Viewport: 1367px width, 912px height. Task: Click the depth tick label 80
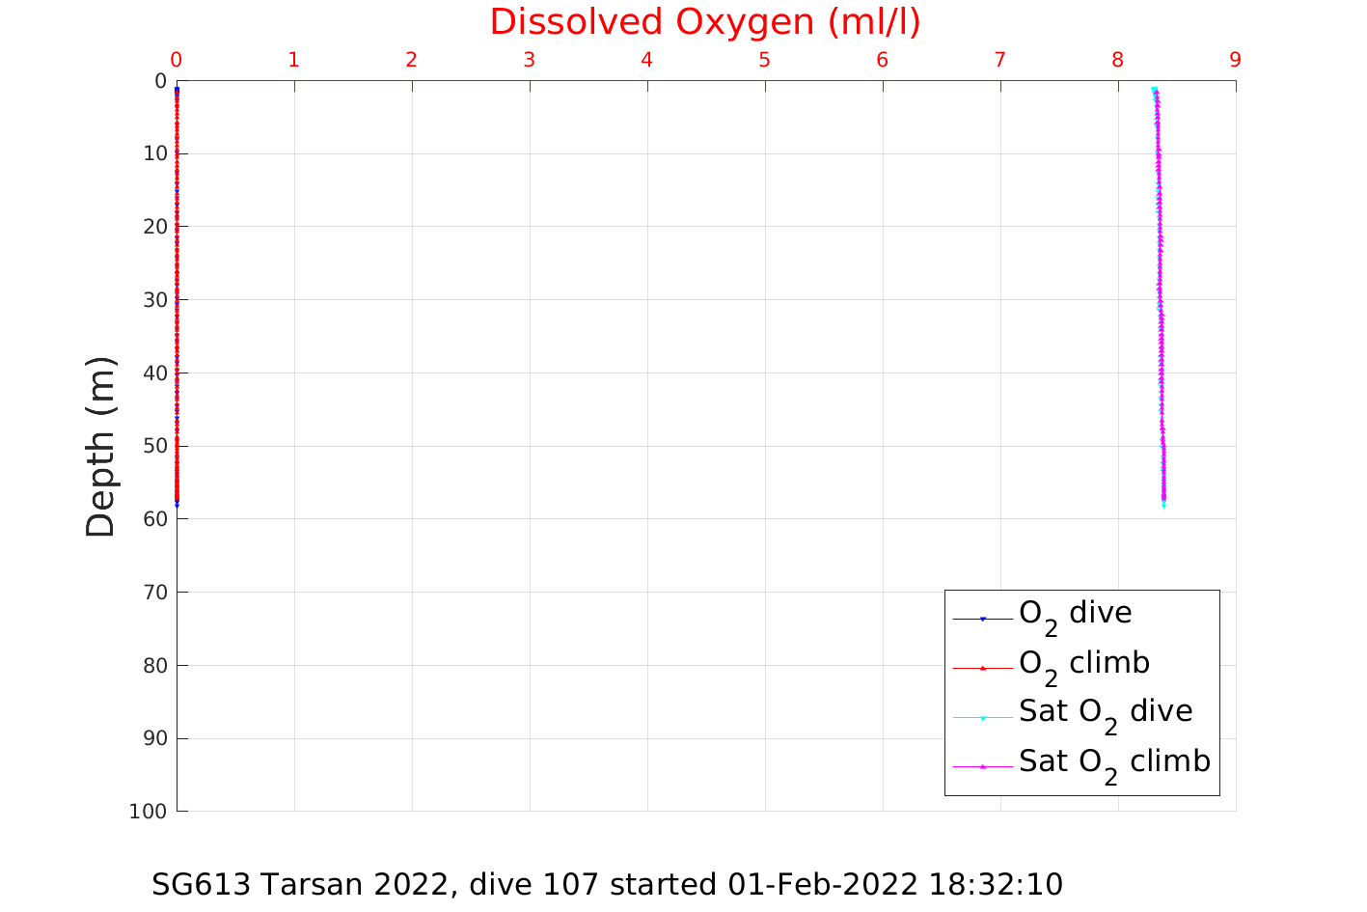(154, 666)
